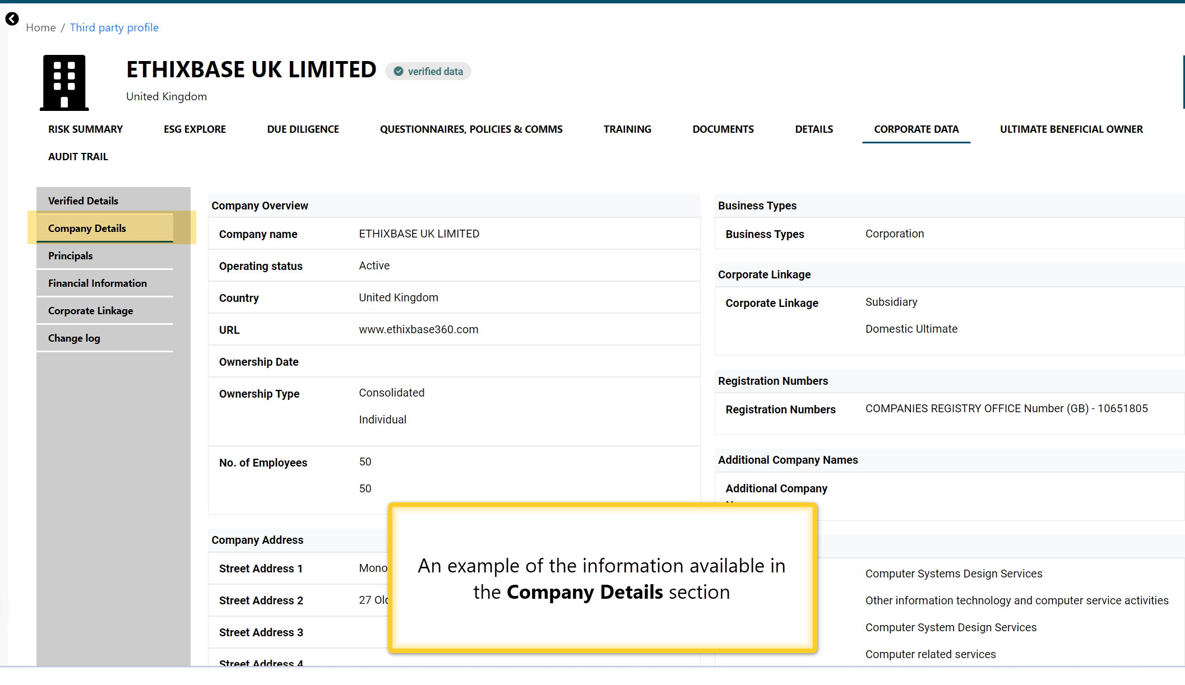Open Corporate Linkage sidebar section
1185x685 pixels.
point(105,310)
